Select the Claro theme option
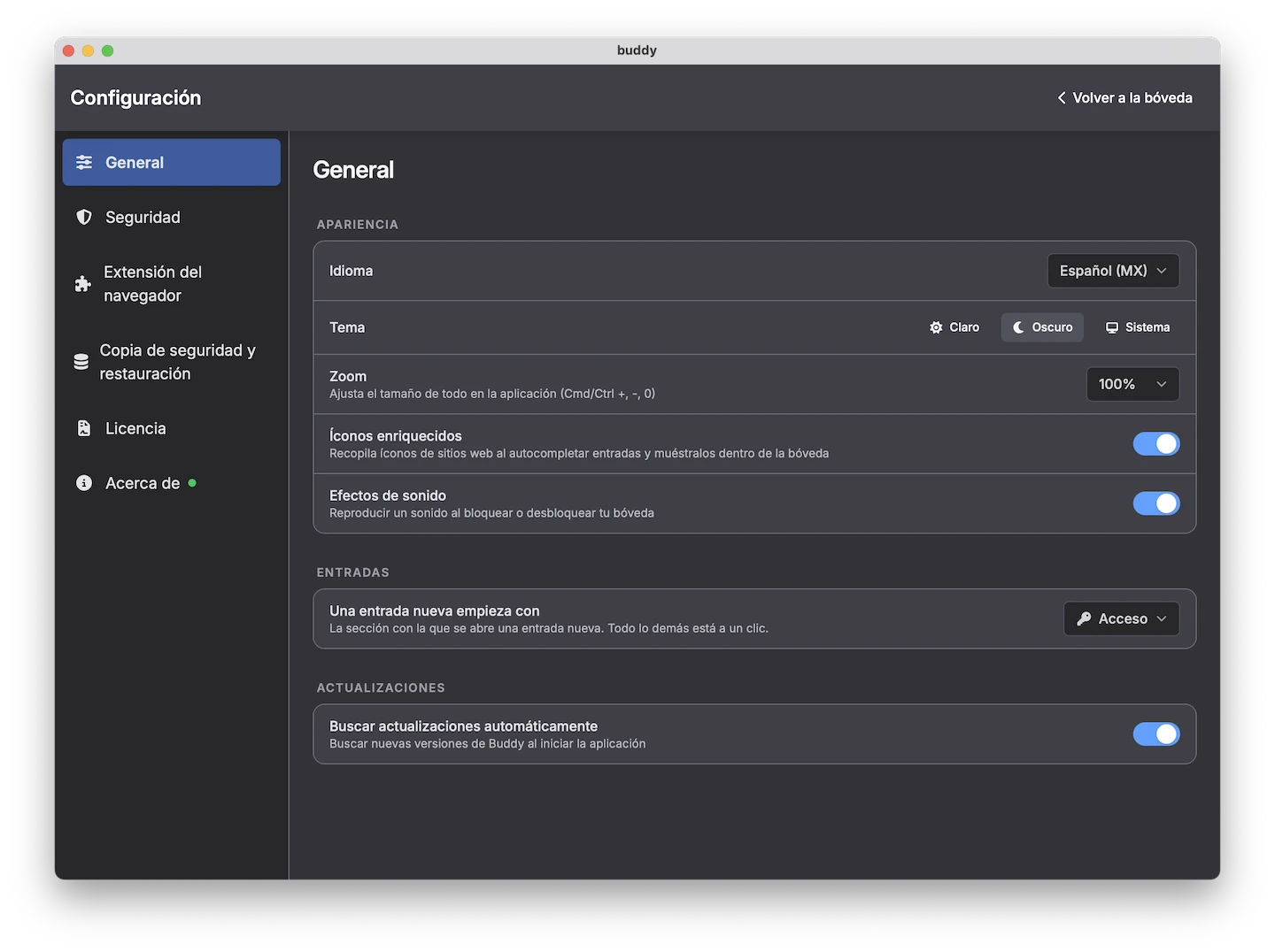The image size is (1275, 952). pyautogui.click(x=954, y=327)
